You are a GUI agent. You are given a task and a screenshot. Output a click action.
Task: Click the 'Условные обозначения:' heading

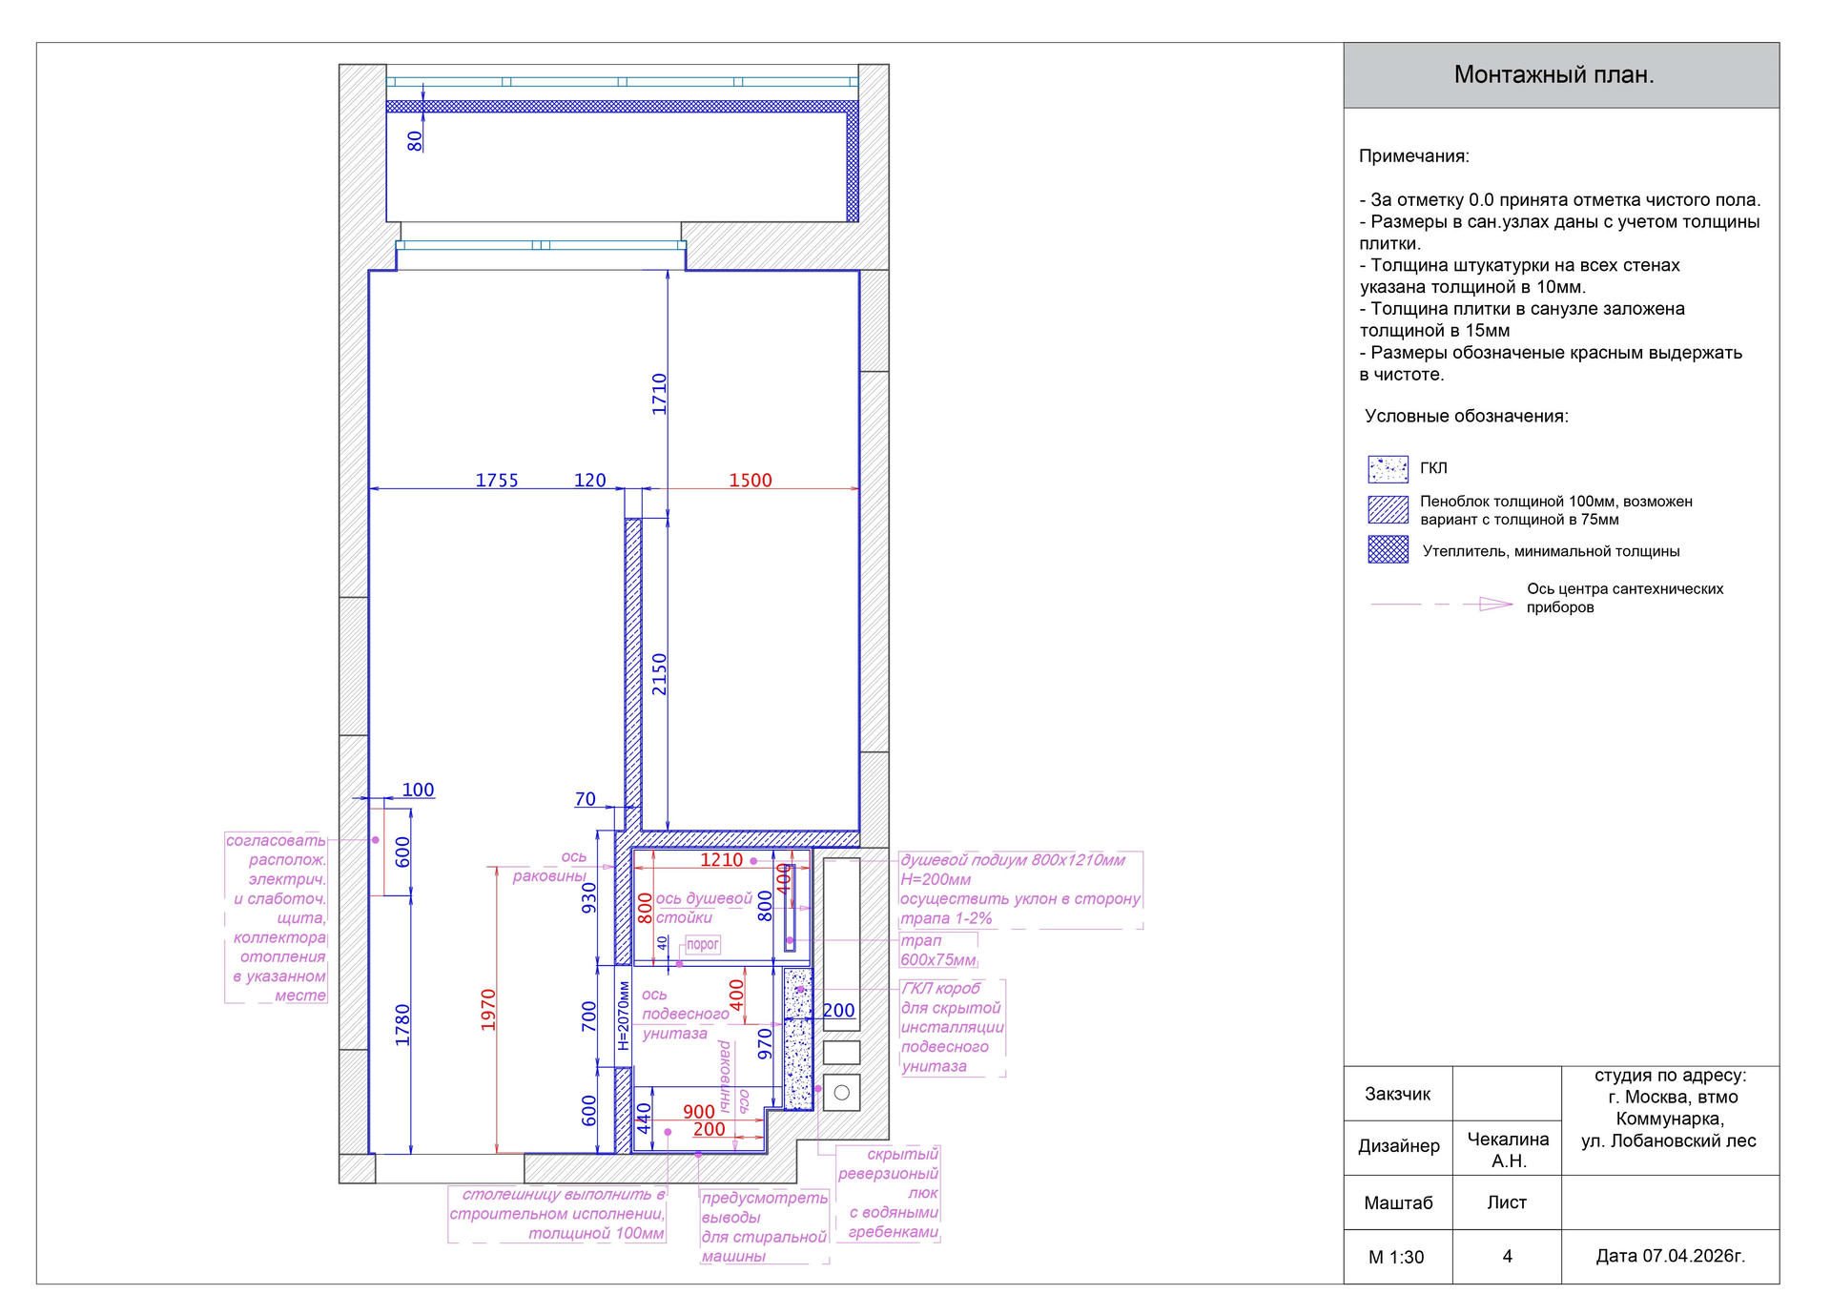1466,417
